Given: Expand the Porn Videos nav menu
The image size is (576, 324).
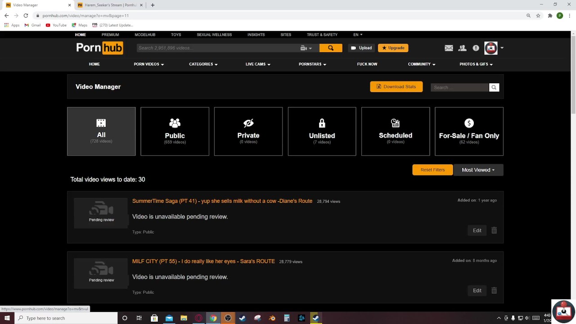Looking at the screenshot, I should click(148, 64).
